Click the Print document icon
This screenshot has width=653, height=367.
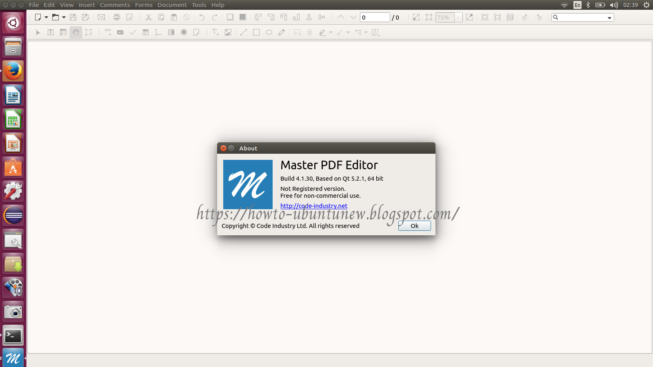click(x=116, y=17)
